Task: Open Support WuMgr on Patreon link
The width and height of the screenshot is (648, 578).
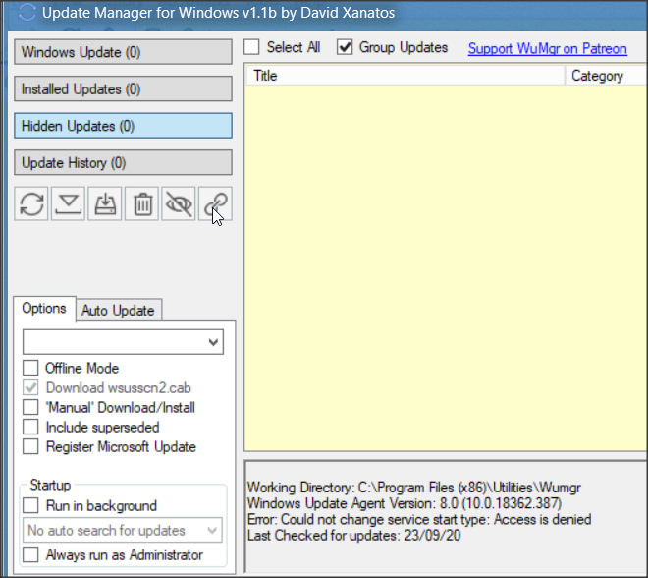Action: click(547, 48)
